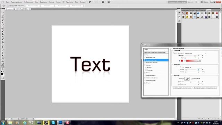Open Internet Explorer from the taskbar

point(25,123)
